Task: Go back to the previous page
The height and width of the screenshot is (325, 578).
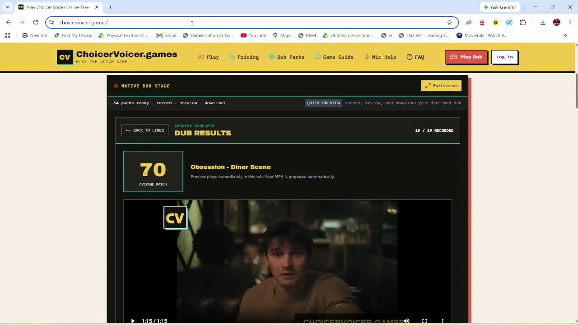Action: click(9, 23)
